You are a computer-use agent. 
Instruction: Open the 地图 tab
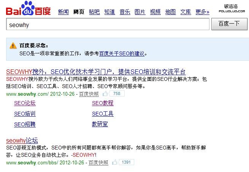[x=170, y=12]
